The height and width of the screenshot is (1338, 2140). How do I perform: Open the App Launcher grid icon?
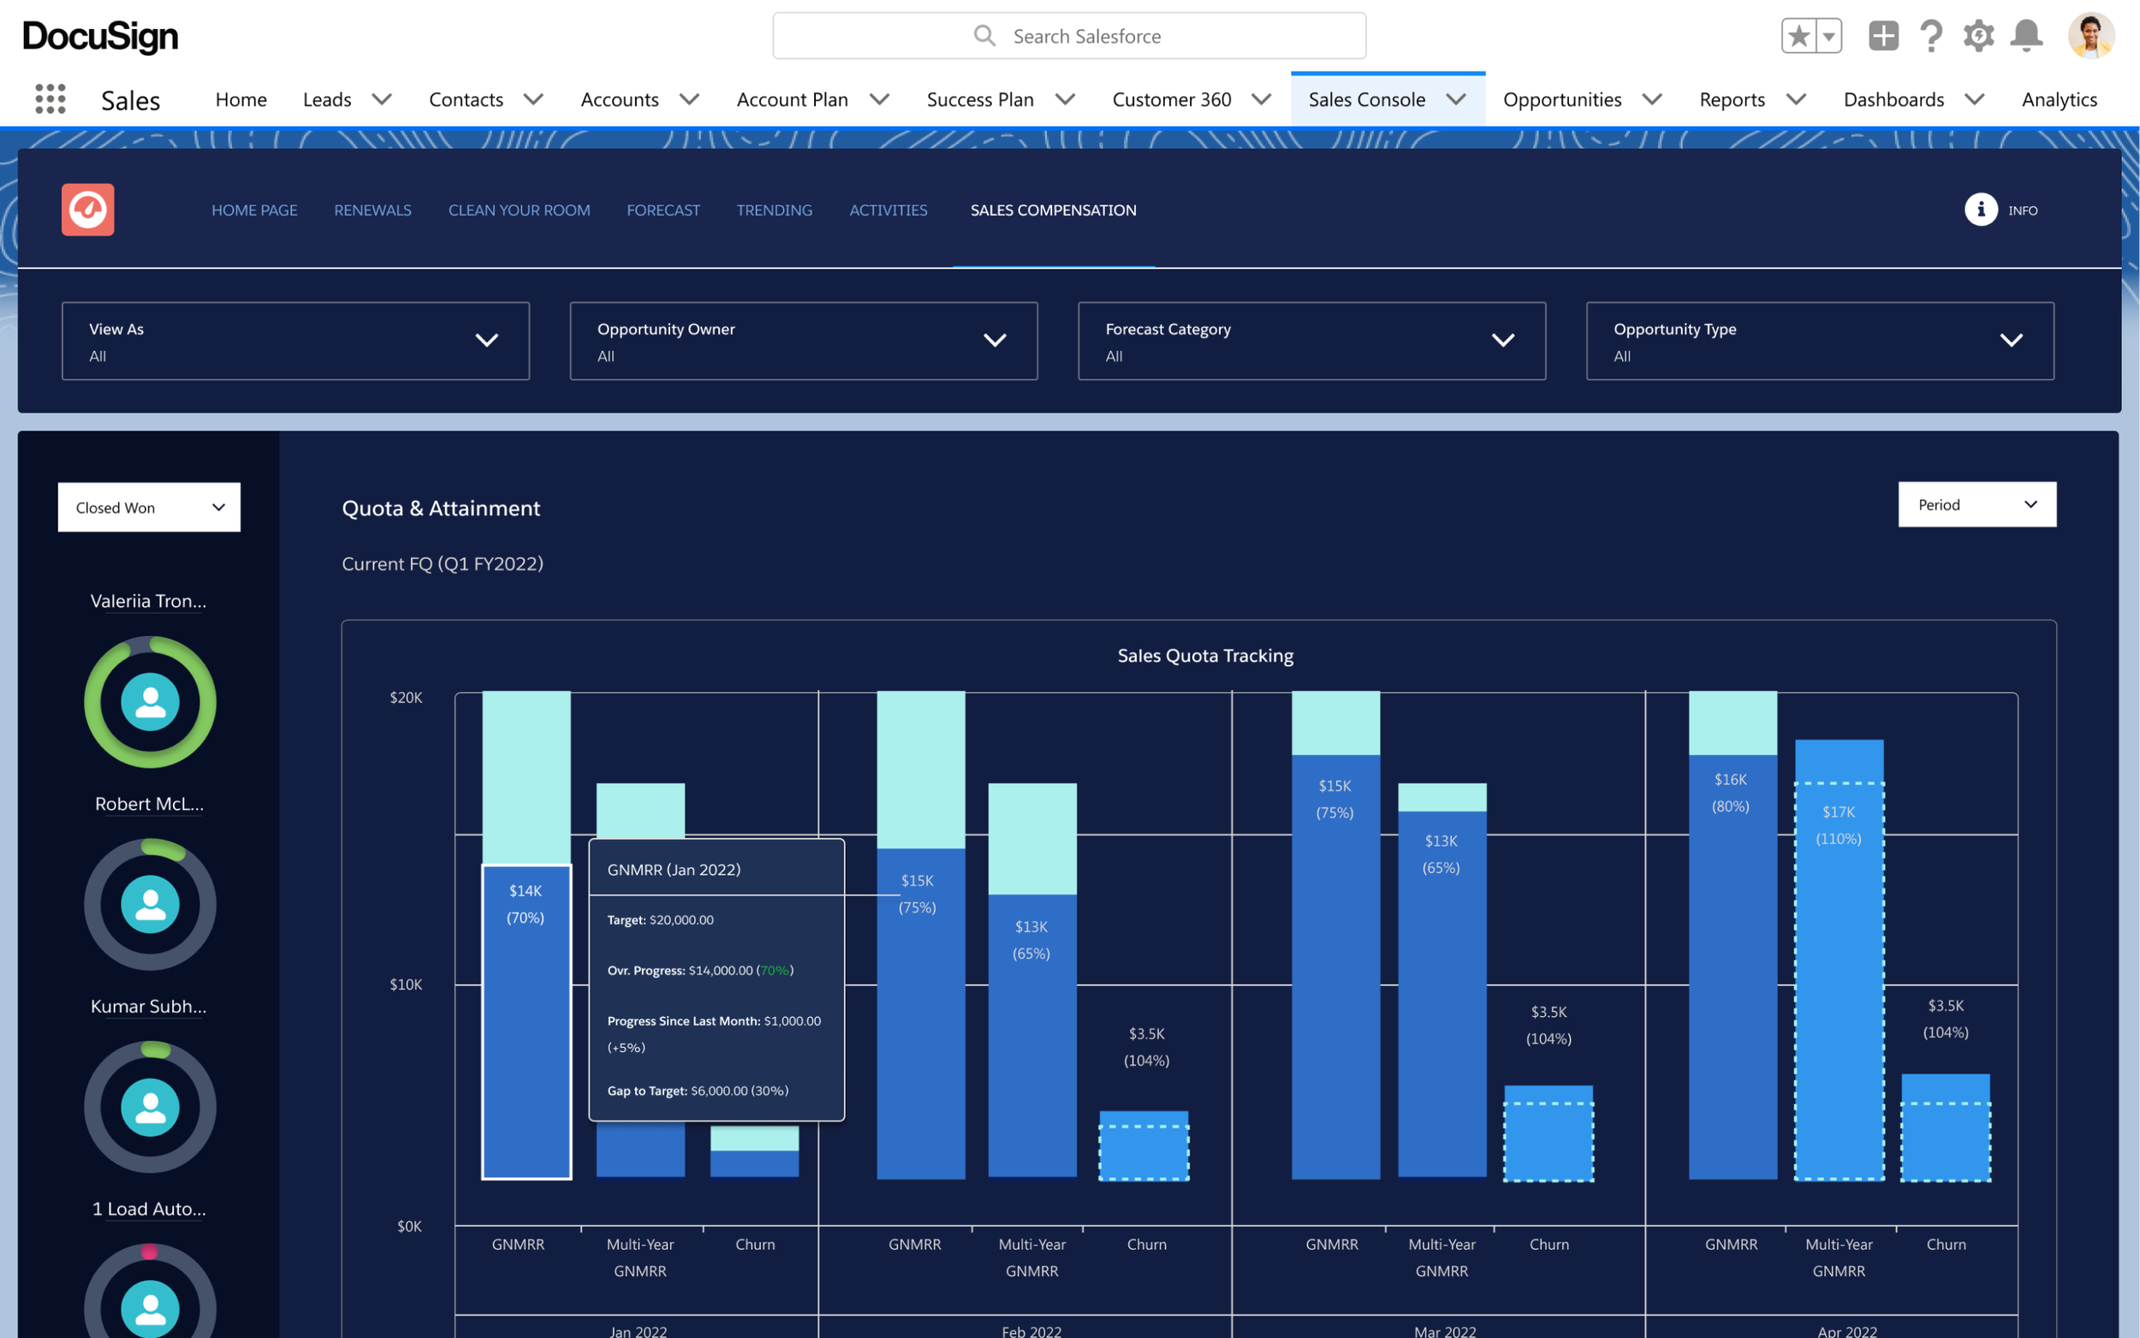pyautogui.click(x=51, y=99)
